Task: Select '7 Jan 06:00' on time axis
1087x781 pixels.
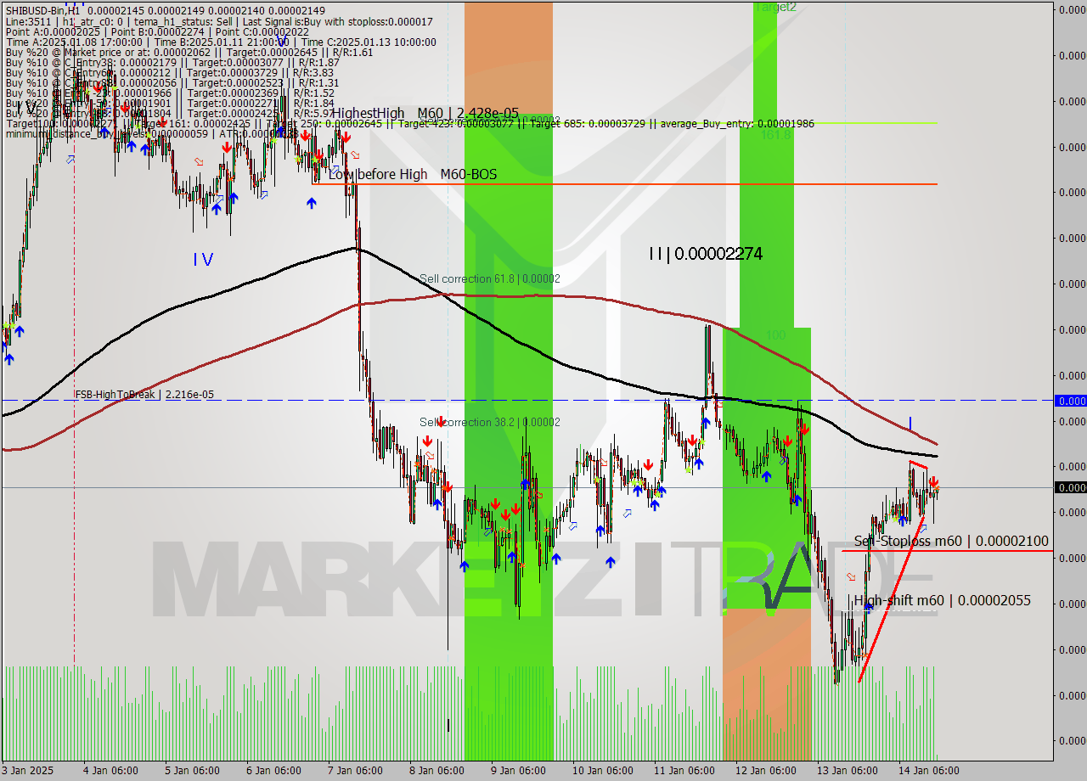Action: [x=355, y=770]
